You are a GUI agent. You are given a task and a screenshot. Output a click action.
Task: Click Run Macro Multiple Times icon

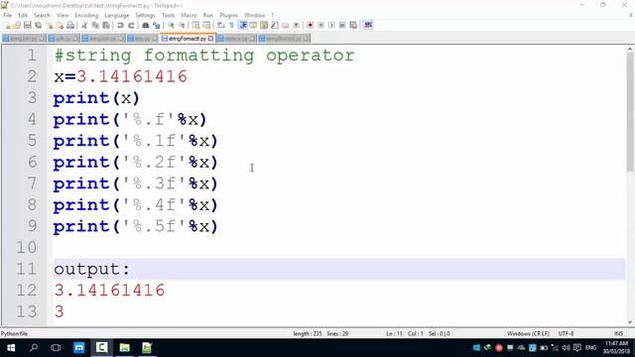342,25
